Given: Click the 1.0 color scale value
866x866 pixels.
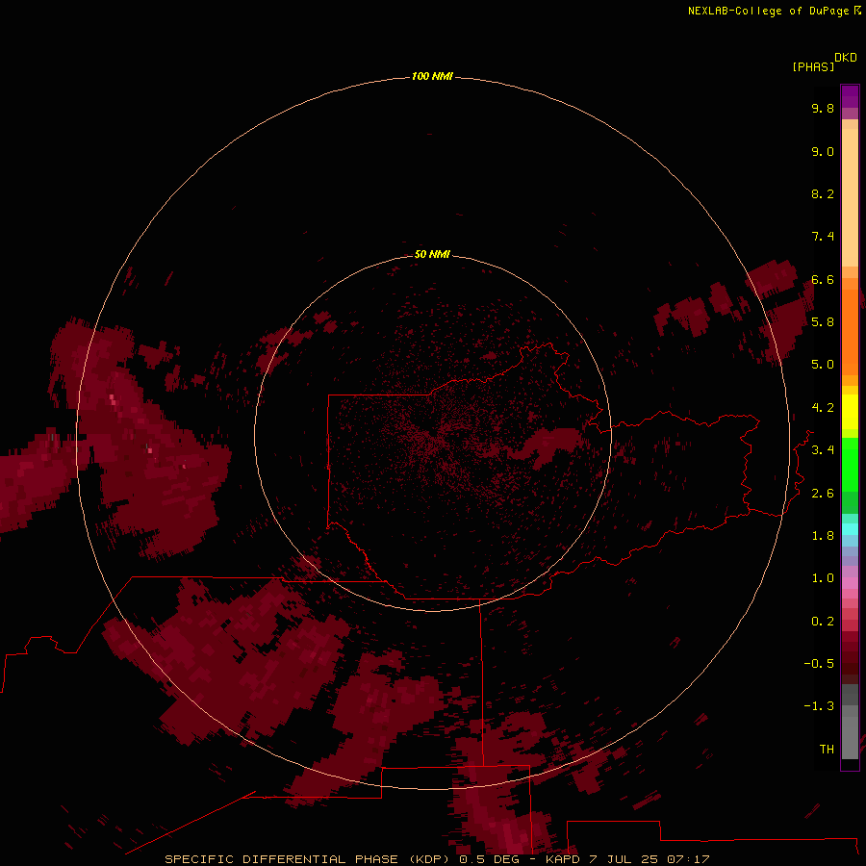Looking at the screenshot, I should click(823, 578).
